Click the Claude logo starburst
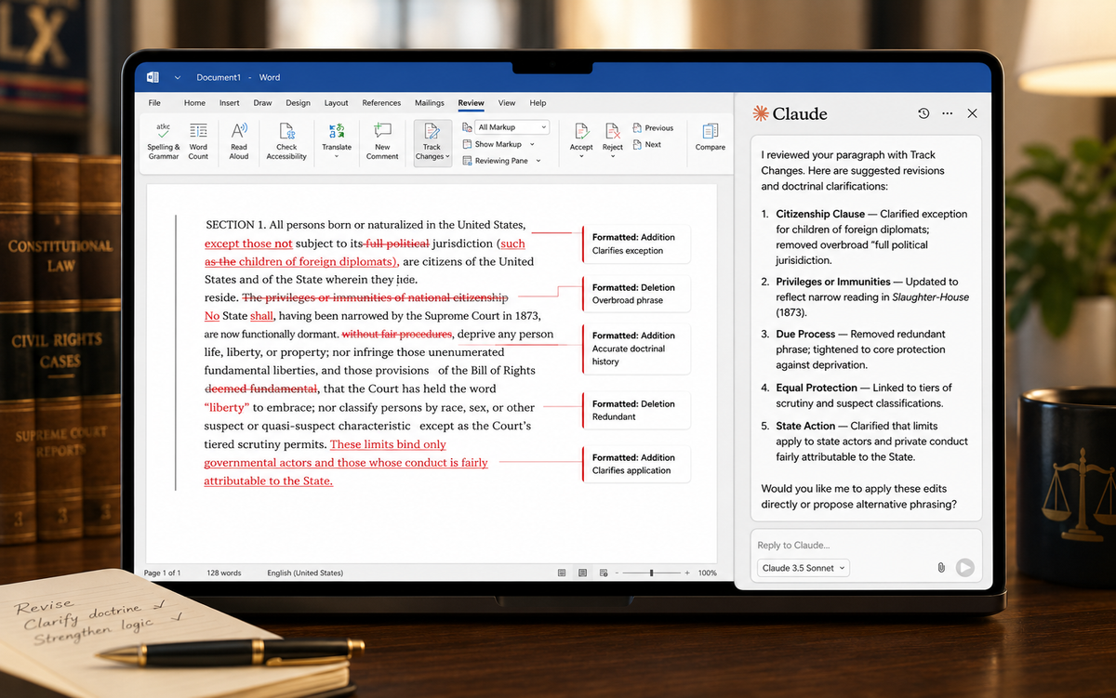The width and height of the screenshot is (1116, 698). (761, 113)
